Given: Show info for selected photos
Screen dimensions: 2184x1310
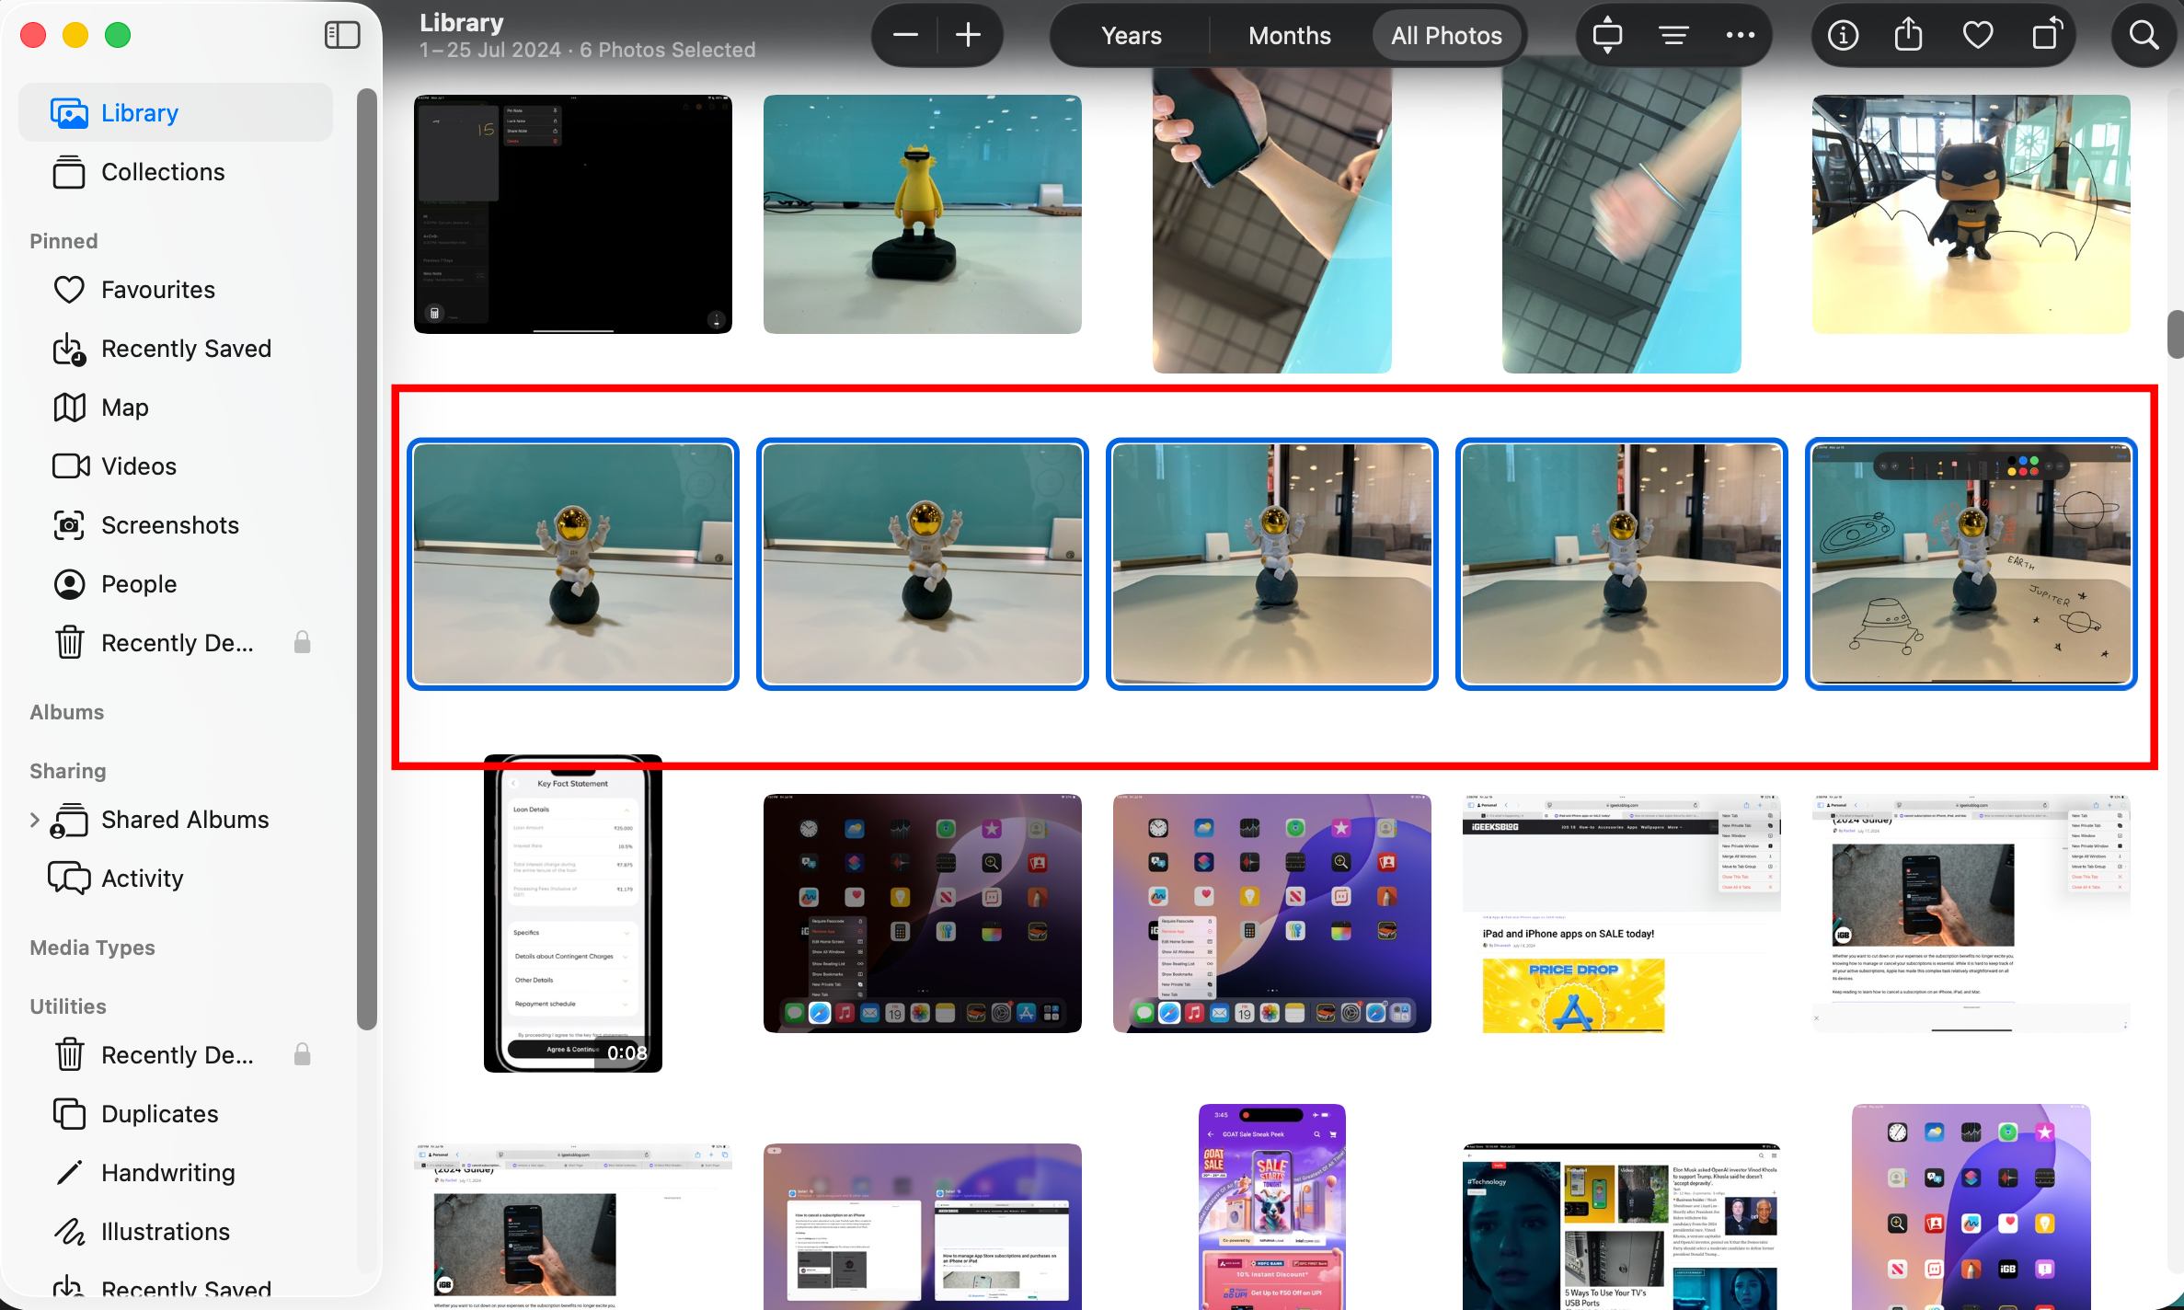Looking at the screenshot, I should (x=1843, y=36).
